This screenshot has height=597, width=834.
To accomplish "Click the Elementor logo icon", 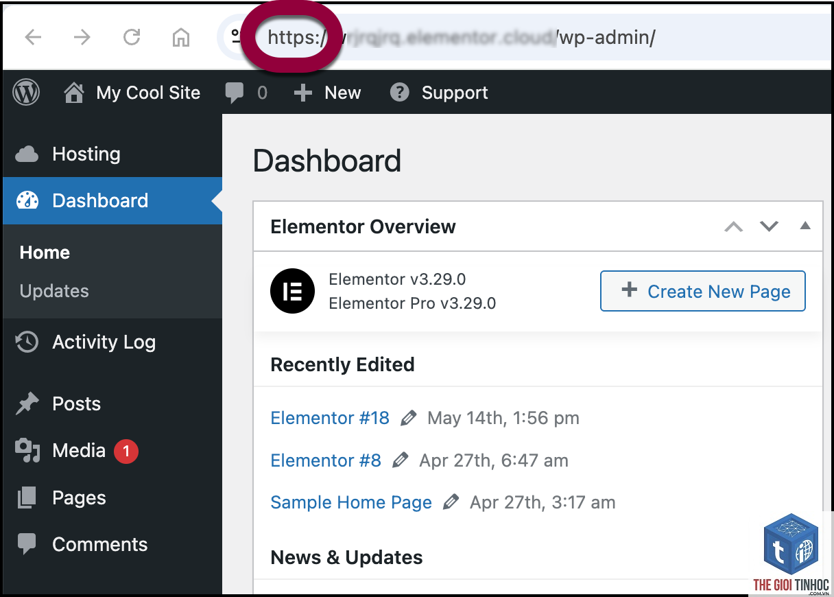I will 292,291.
